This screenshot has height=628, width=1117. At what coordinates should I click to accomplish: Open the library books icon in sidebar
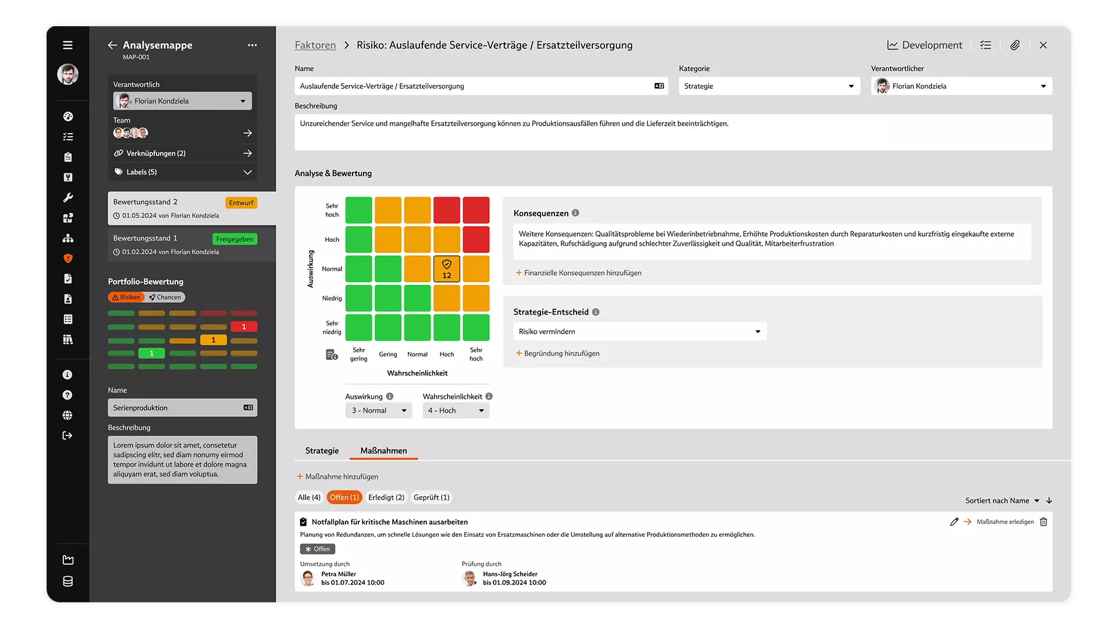pos(67,340)
